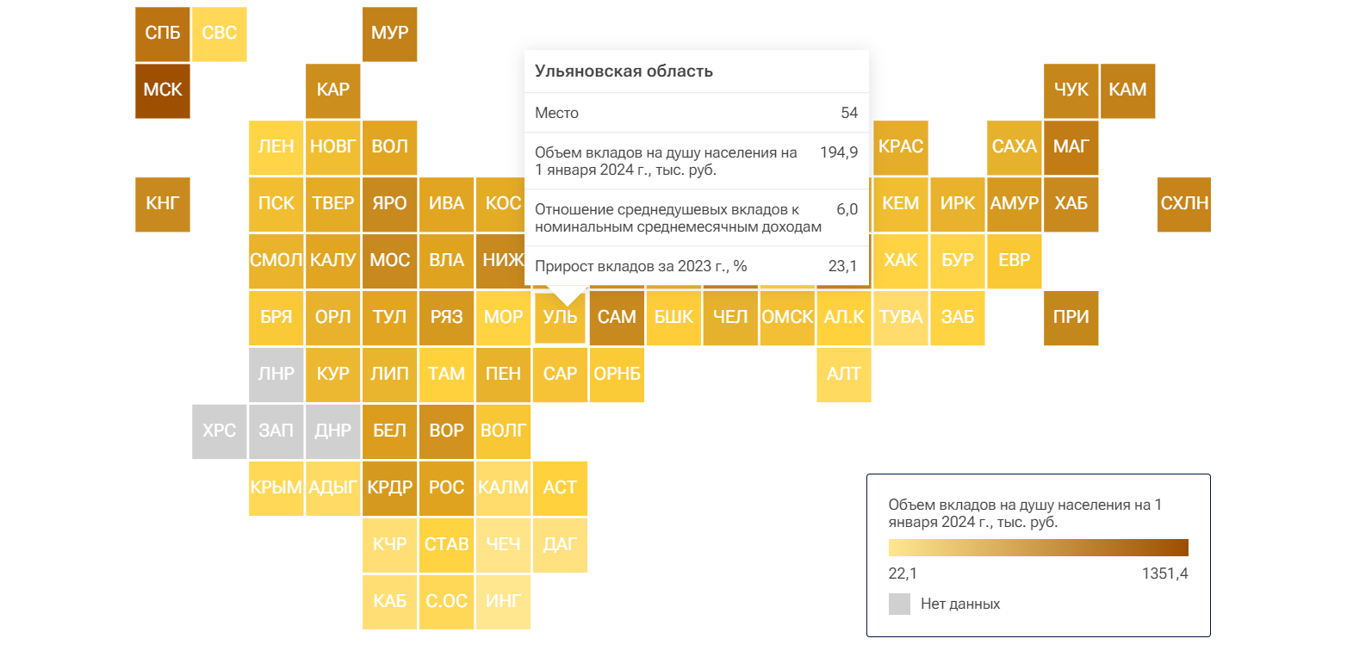The width and height of the screenshot is (1347, 651).
Task: Click the МУР region tile
Action: [x=390, y=34]
